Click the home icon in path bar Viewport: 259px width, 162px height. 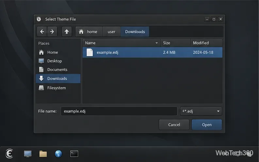point(81,31)
